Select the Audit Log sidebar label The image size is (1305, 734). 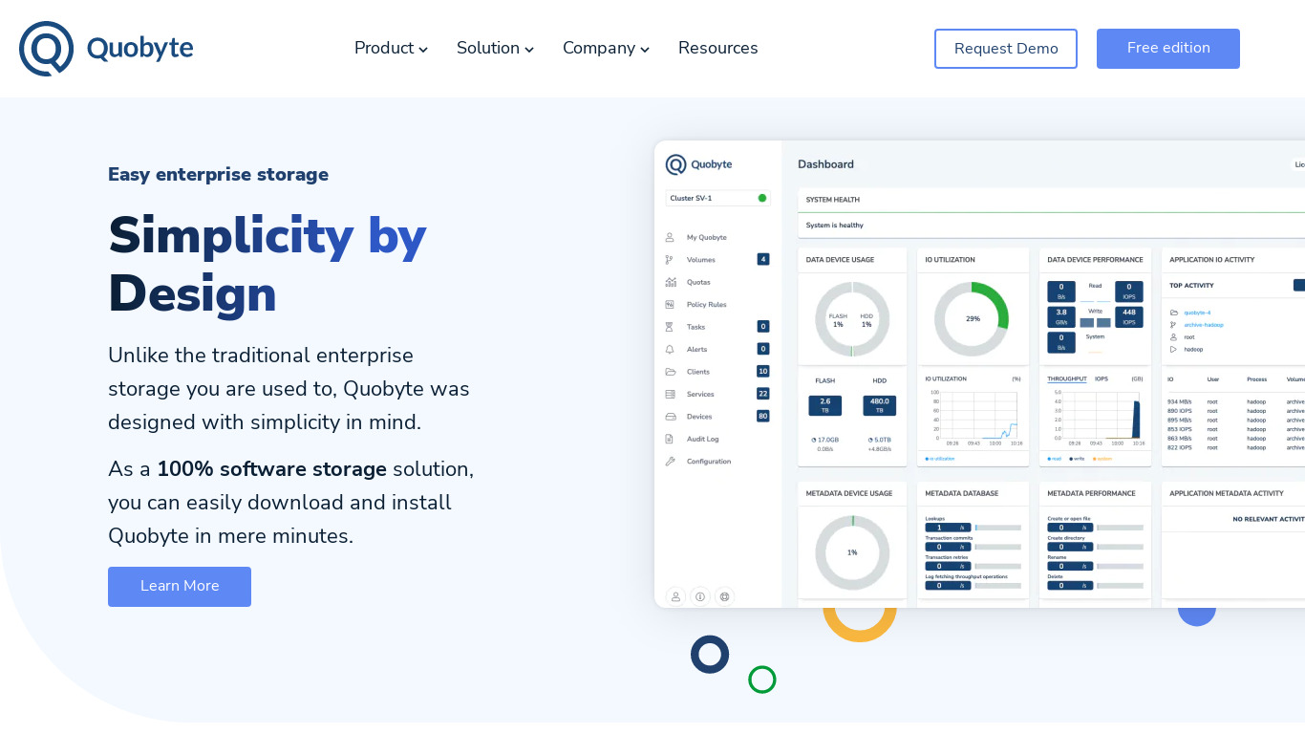coord(703,439)
